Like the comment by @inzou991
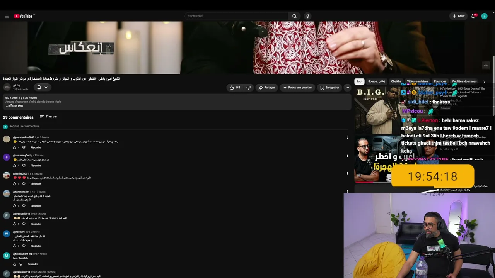This screenshot has width=495, height=278. tap(15, 246)
